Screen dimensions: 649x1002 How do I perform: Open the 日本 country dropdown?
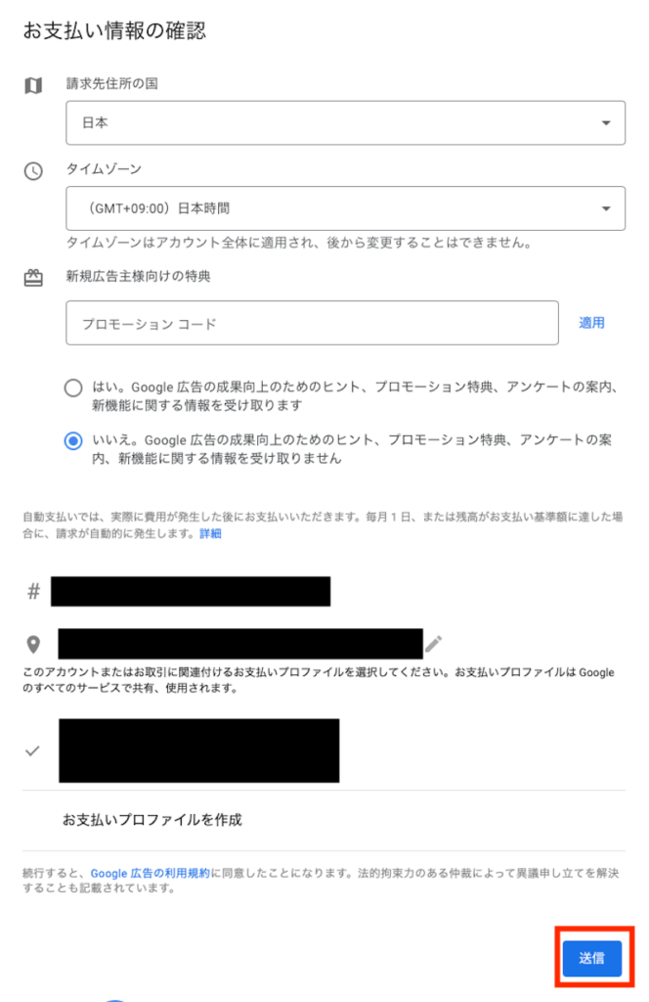click(345, 122)
